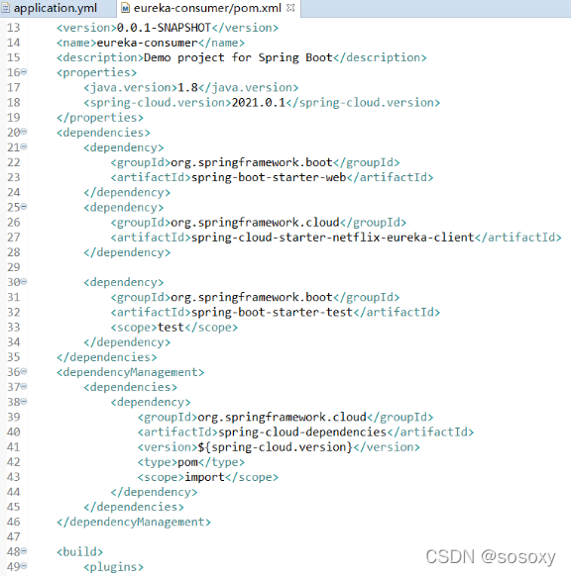Screen dimensions: 571x576
Task: Close the eureka-consumer/pom.xml editor tab
Action: click(x=290, y=7)
